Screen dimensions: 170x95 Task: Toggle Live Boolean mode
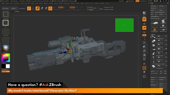point(22,8)
